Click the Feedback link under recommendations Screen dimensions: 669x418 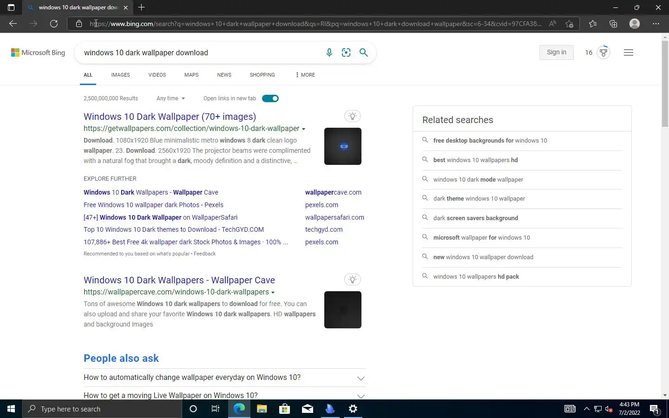[x=204, y=254]
